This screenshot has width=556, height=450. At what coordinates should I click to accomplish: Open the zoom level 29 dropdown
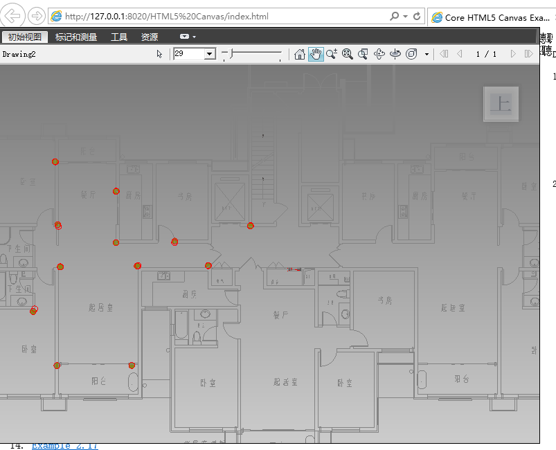click(209, 54)
